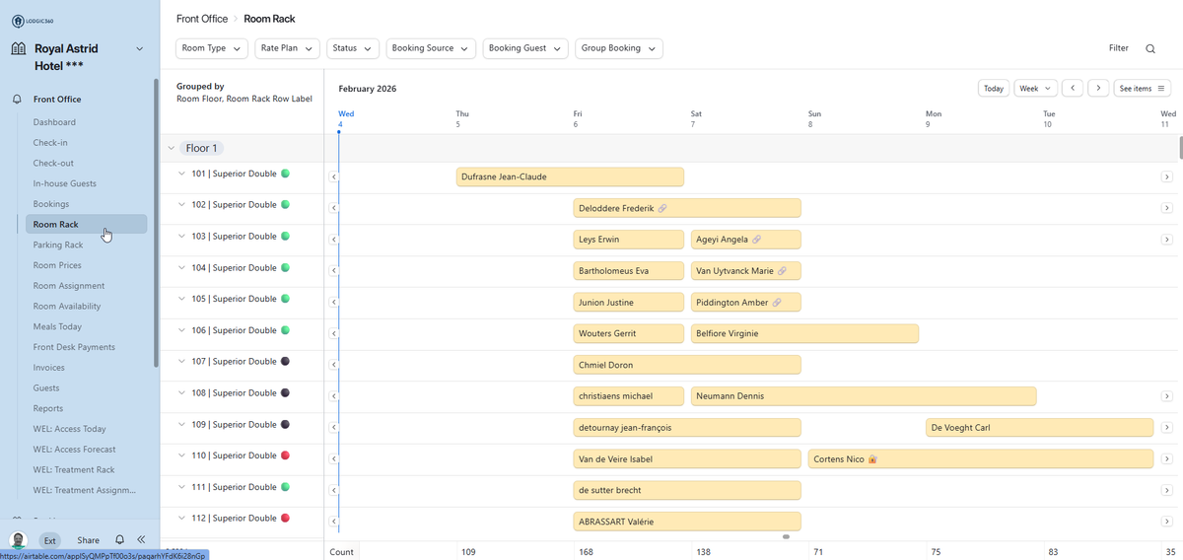Open the Neumann Dennis booking bar
The width and height of the screenshot is (1183, 560).
pyautogui.click(x=864, y=396)
